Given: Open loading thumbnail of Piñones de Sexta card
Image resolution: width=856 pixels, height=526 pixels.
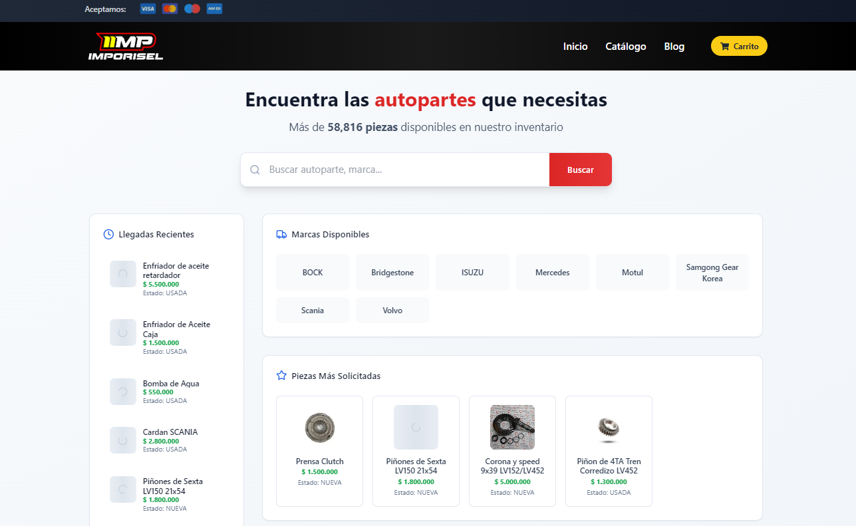Looking at the screenshot, I should tap(416, 427).
